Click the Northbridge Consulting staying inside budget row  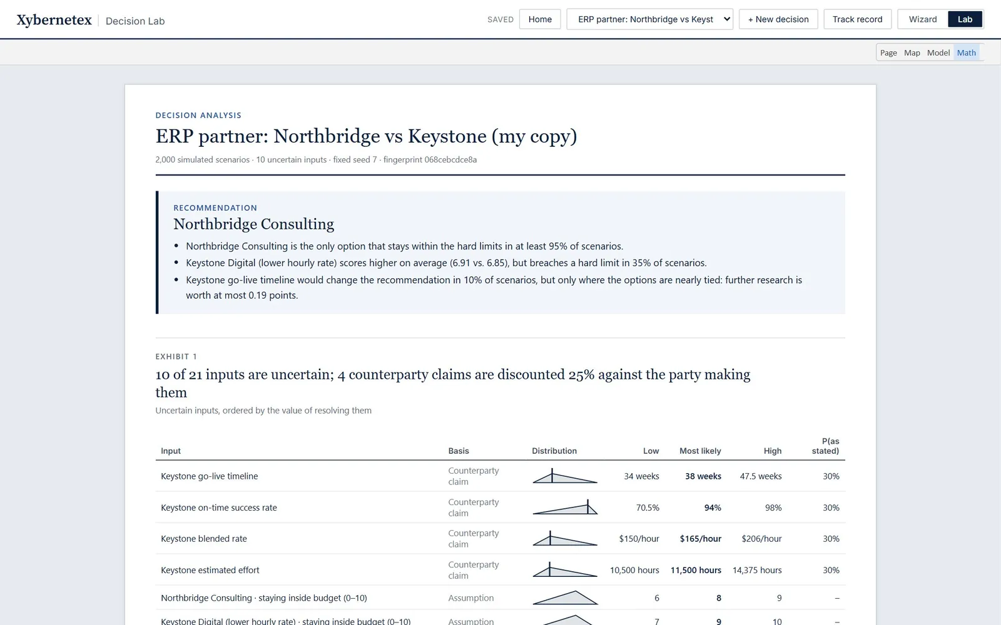point(500,598)
